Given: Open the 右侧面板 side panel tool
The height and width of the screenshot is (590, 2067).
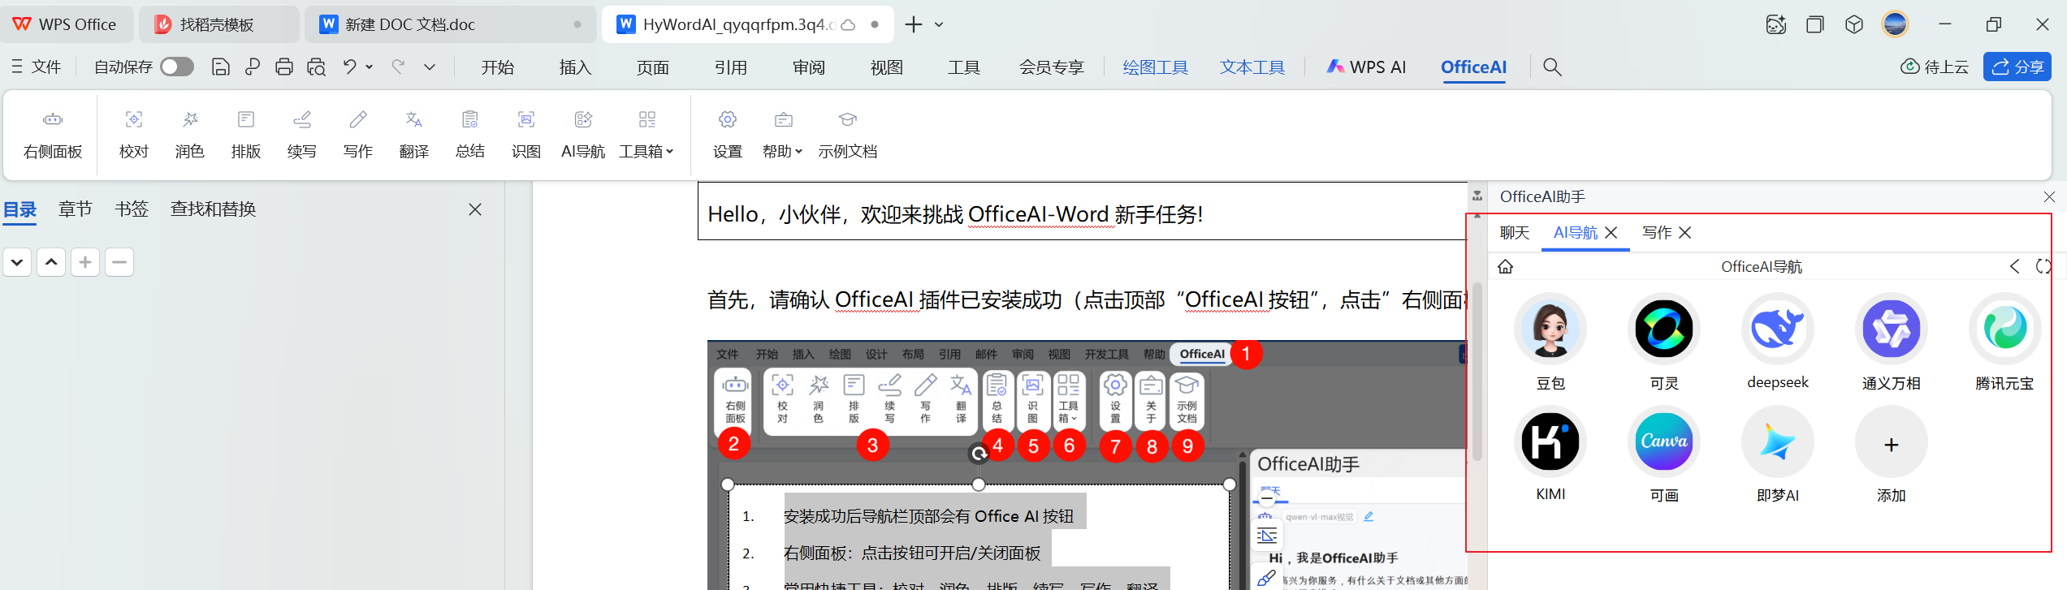Looking at the screenshot, I should [x=53, y=134].
